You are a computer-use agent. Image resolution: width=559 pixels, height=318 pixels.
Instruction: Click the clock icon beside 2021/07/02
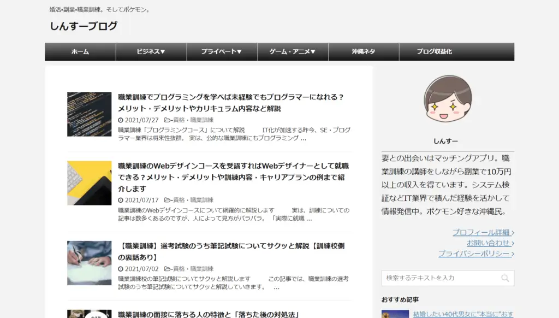coord(121,269)
